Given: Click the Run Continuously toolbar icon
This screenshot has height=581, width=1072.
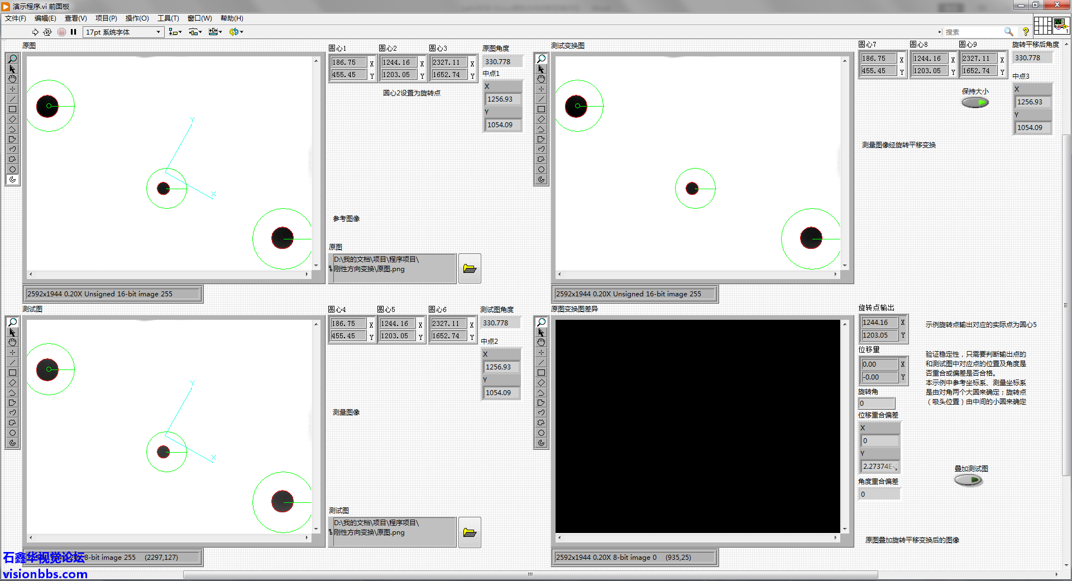Looking at the screenshot, I should (47, 32).
